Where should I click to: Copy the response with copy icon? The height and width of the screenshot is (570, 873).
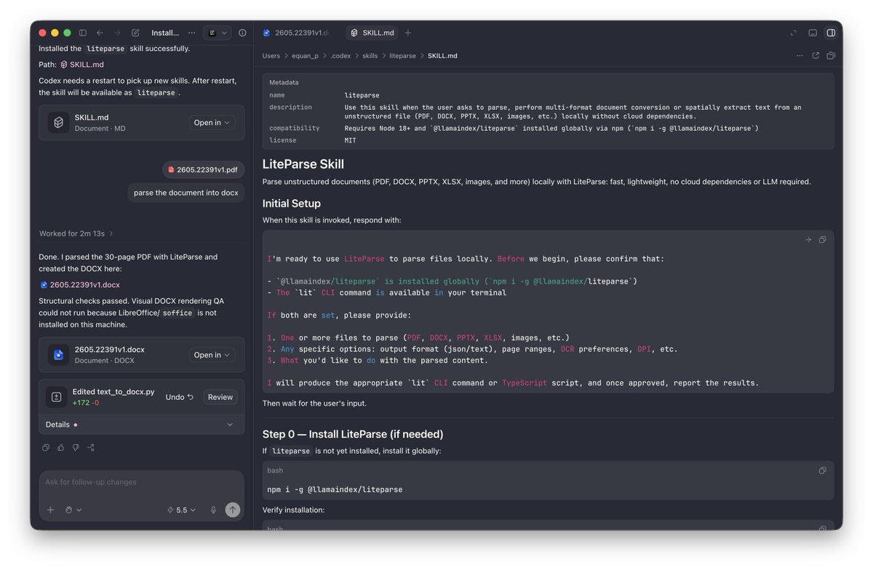point(46,448)
